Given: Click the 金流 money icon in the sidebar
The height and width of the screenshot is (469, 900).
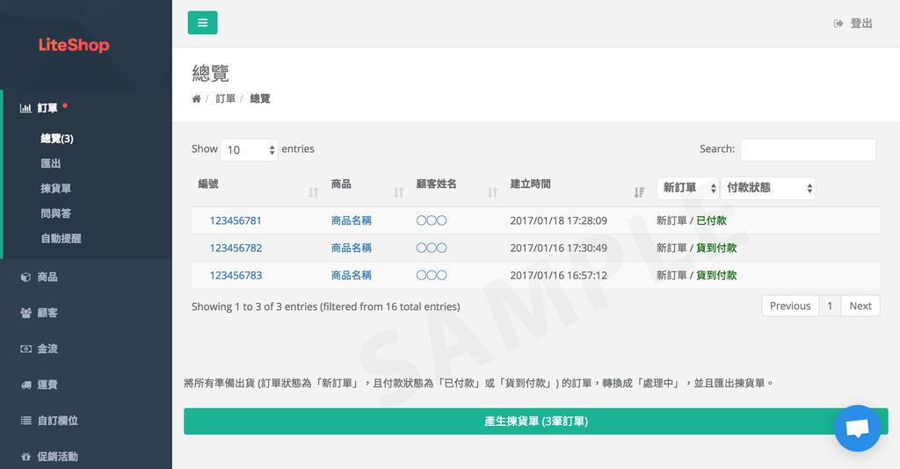Looking at the screenshot, I should coord(25,349).
